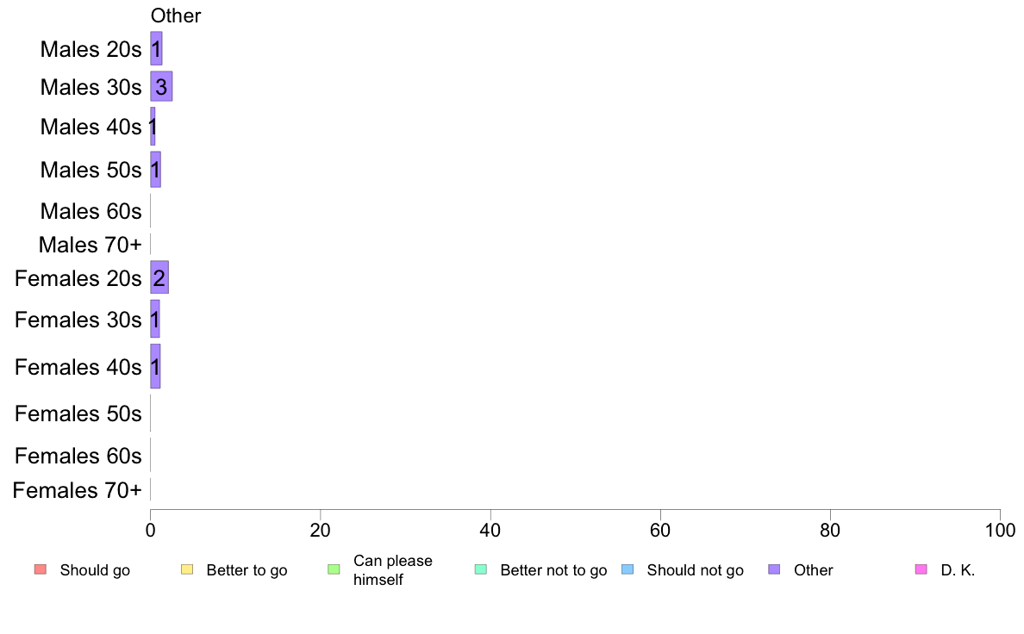
Task: Click the 100 tick on the x-axis
Action: [1000, 530]
